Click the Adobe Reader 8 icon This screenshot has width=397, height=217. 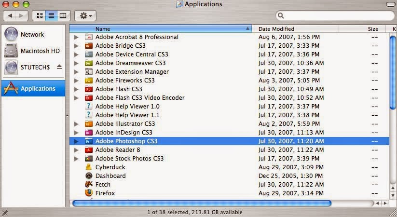click(x=89, y=150)
